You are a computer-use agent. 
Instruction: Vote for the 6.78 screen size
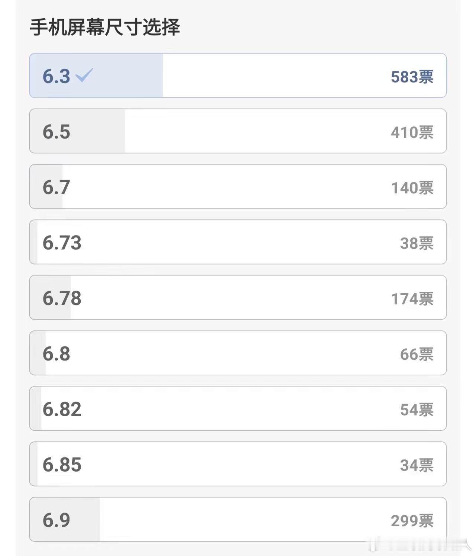(x=238, y=297)
